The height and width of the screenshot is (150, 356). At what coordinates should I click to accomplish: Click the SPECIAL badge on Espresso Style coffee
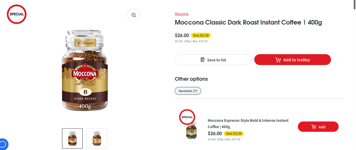187,117
